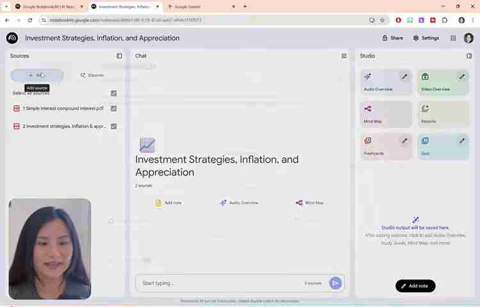Select the Investment Strategies browser tab

pos(125,6)
